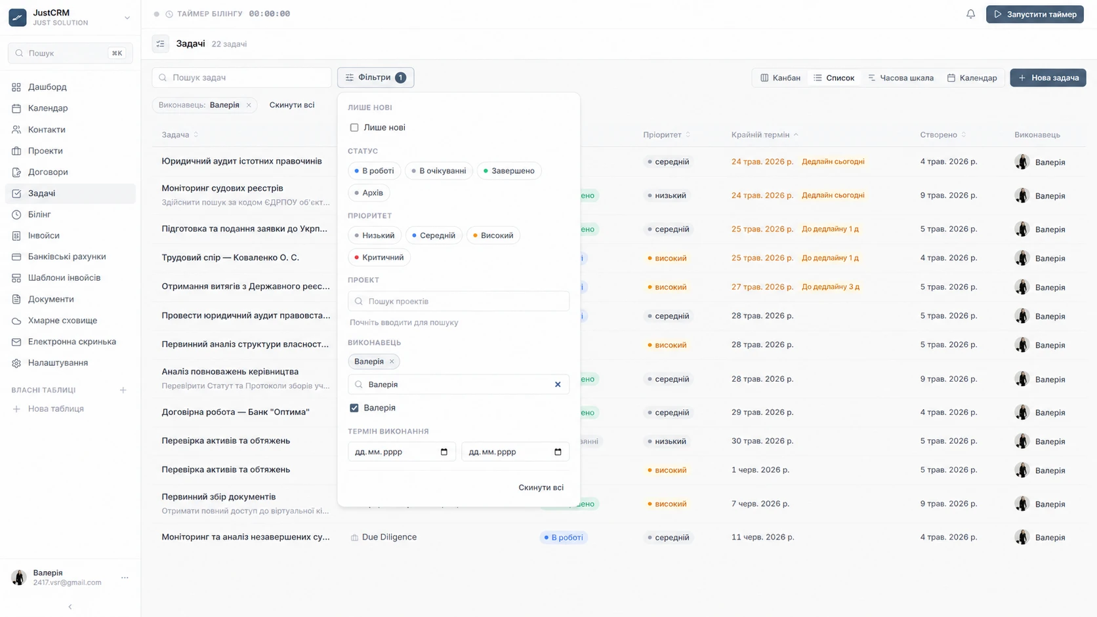Remove the Валерія chip under Виконавець
The image size is (1097, 617).
tap(392, 361)
